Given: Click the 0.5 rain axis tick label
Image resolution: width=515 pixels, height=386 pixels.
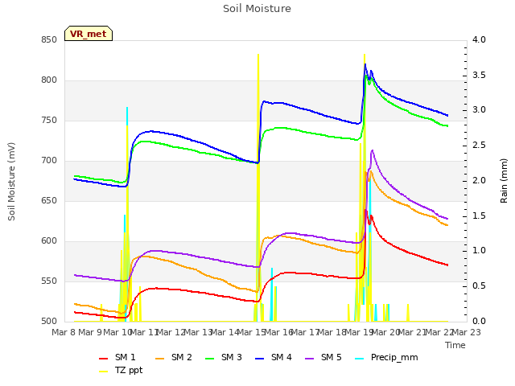Looking at the screenshot, I should point(479,286).
